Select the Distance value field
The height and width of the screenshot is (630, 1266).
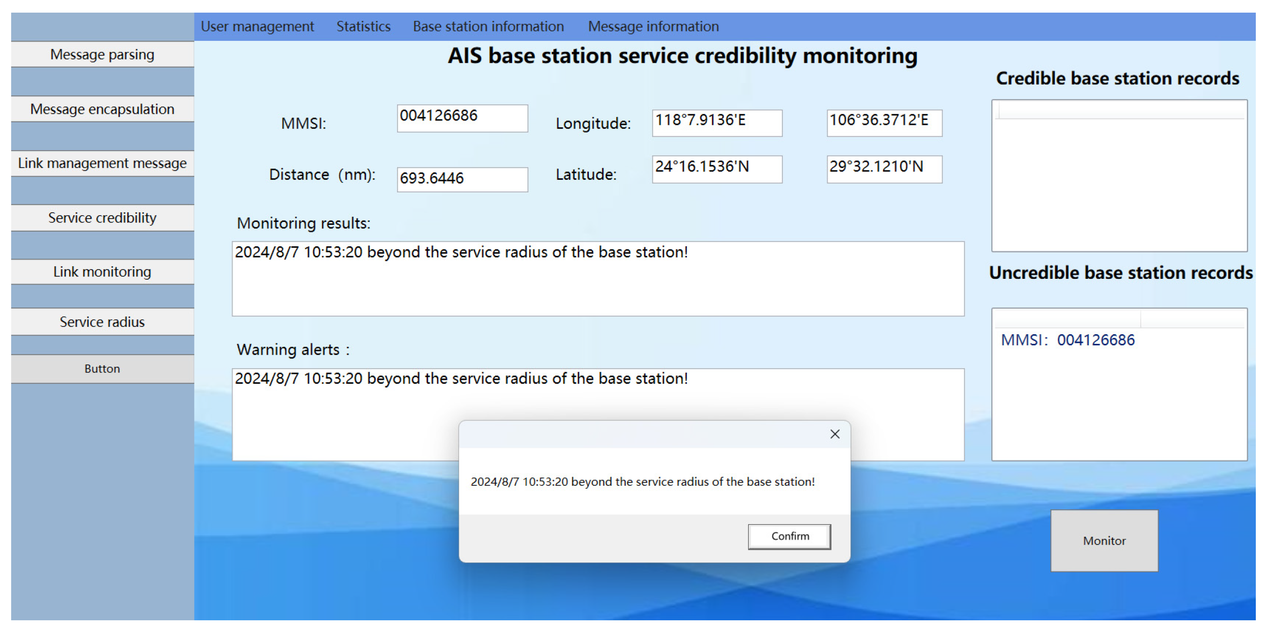(x=462, y=179)
